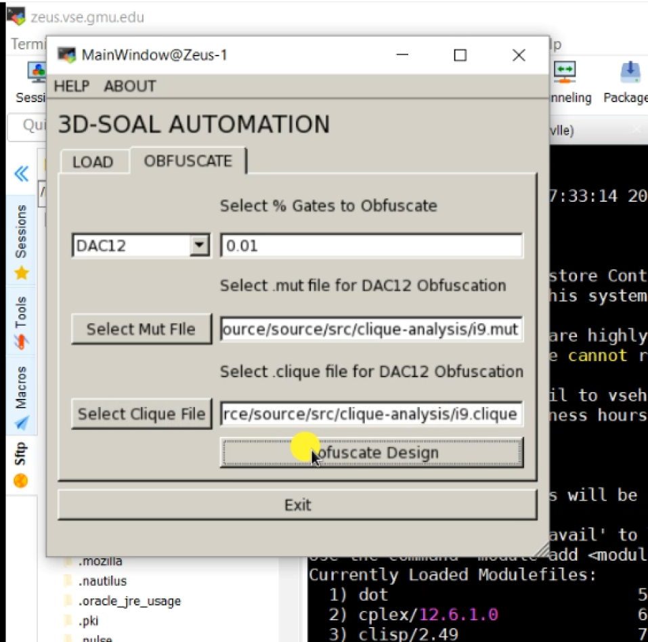Open the ABOUT menu in MainWindow

(130, 86)
